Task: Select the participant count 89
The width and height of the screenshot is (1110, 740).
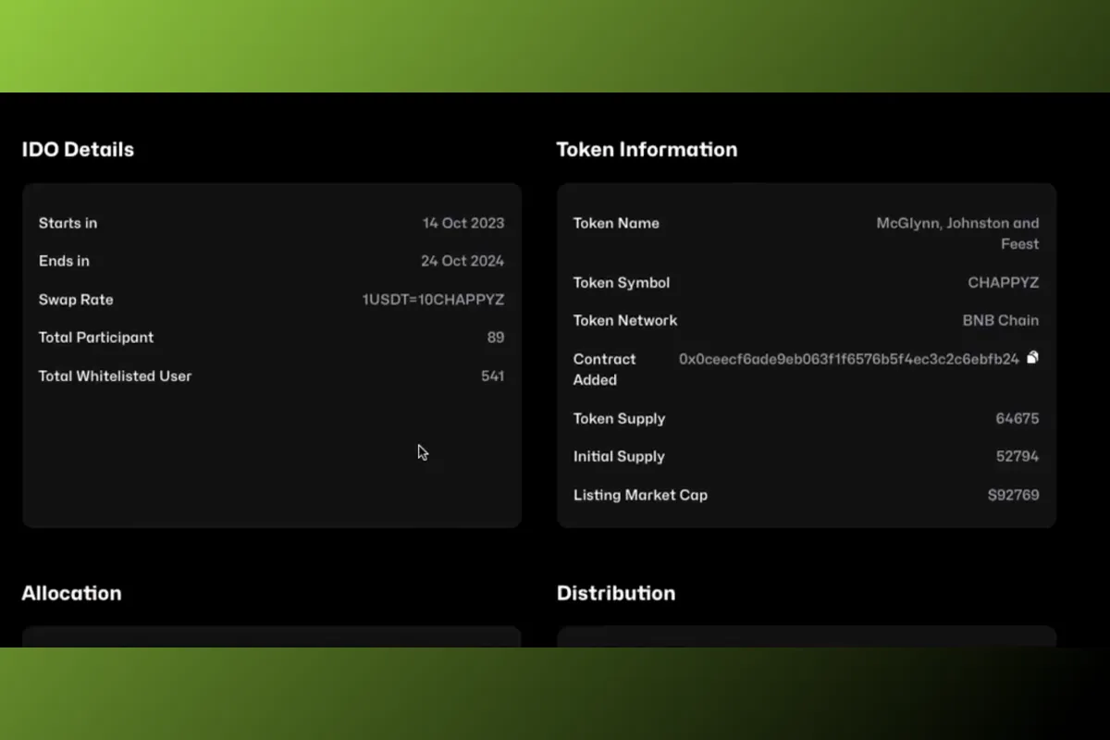Action: click(x=496, y=338)
